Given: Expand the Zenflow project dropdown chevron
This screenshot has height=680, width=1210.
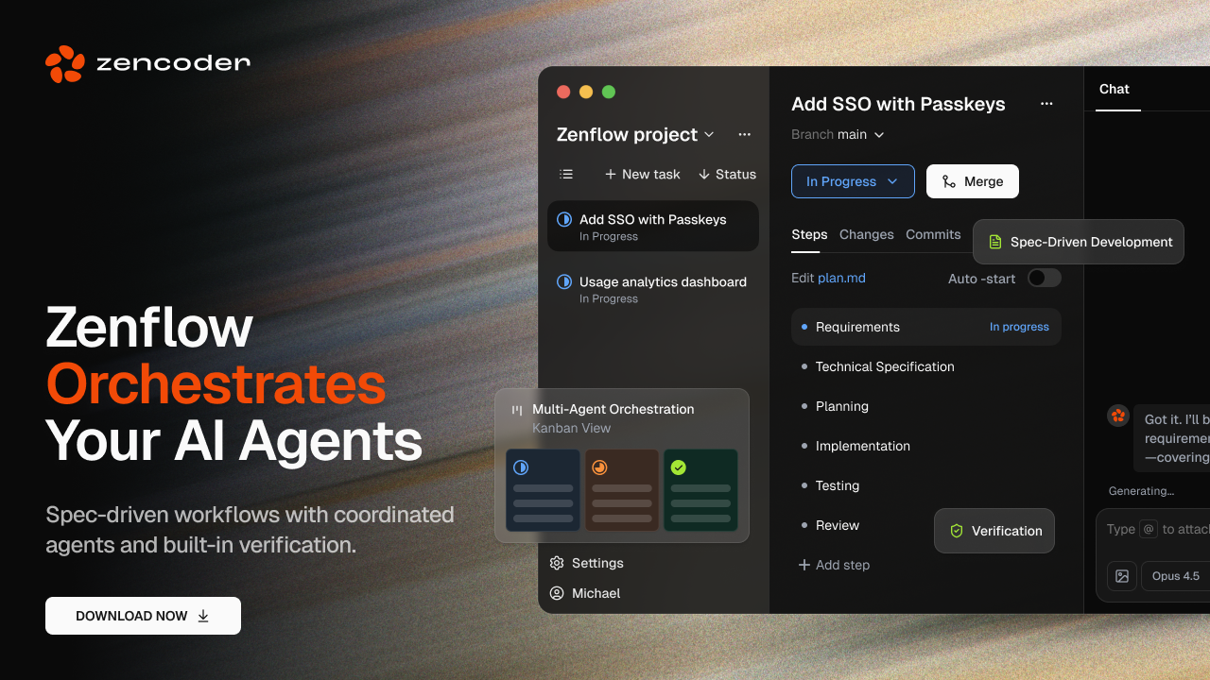Looking at the screenshot, I should click(710, 135).
